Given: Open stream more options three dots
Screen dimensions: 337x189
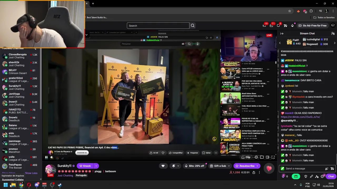Looking at the screenshot, I should [x=259, y=172].
